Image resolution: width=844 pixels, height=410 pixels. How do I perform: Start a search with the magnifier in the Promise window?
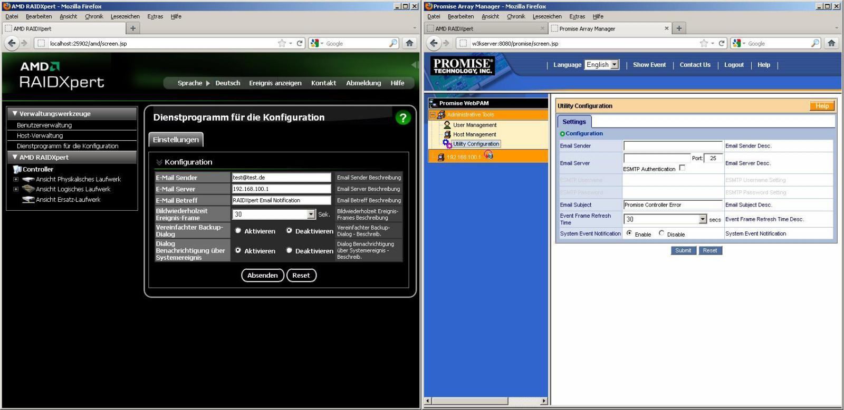click(816, 43)
